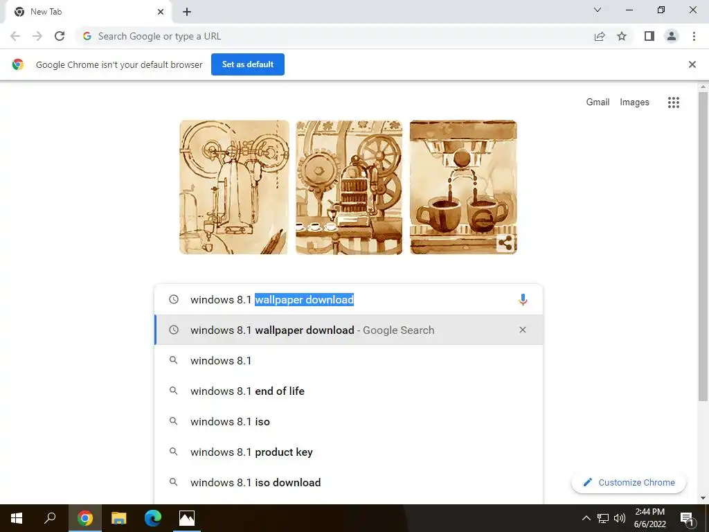The width and height of the screenshot is (709, 532).
Task: Open the side panel icon
Action: (x=649, y=36)
